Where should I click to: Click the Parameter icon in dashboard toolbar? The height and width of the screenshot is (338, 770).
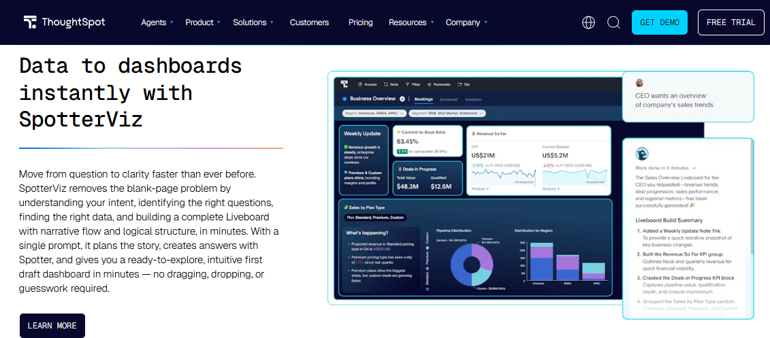(x=429, y=84)
